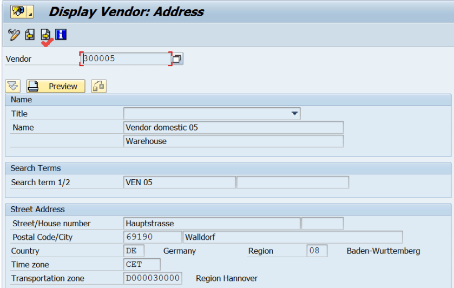Click the 'Search term 1/2' label
The height and width of the screenshot is (288, 454).
(x=41, y=182)
